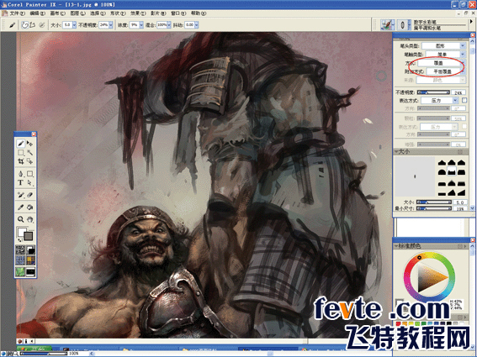The width and height of the screenshot is (477, 357).
Task: Click the additional gray color swatch
Action: click(x=29, y=236)
